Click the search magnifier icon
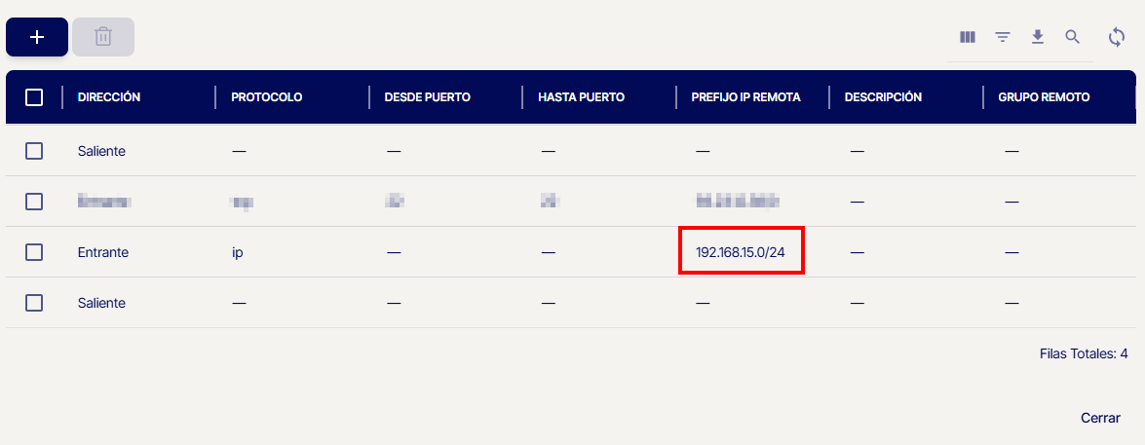The height and width of the screenshot is (445, 1145). [x=1073, y=37]
